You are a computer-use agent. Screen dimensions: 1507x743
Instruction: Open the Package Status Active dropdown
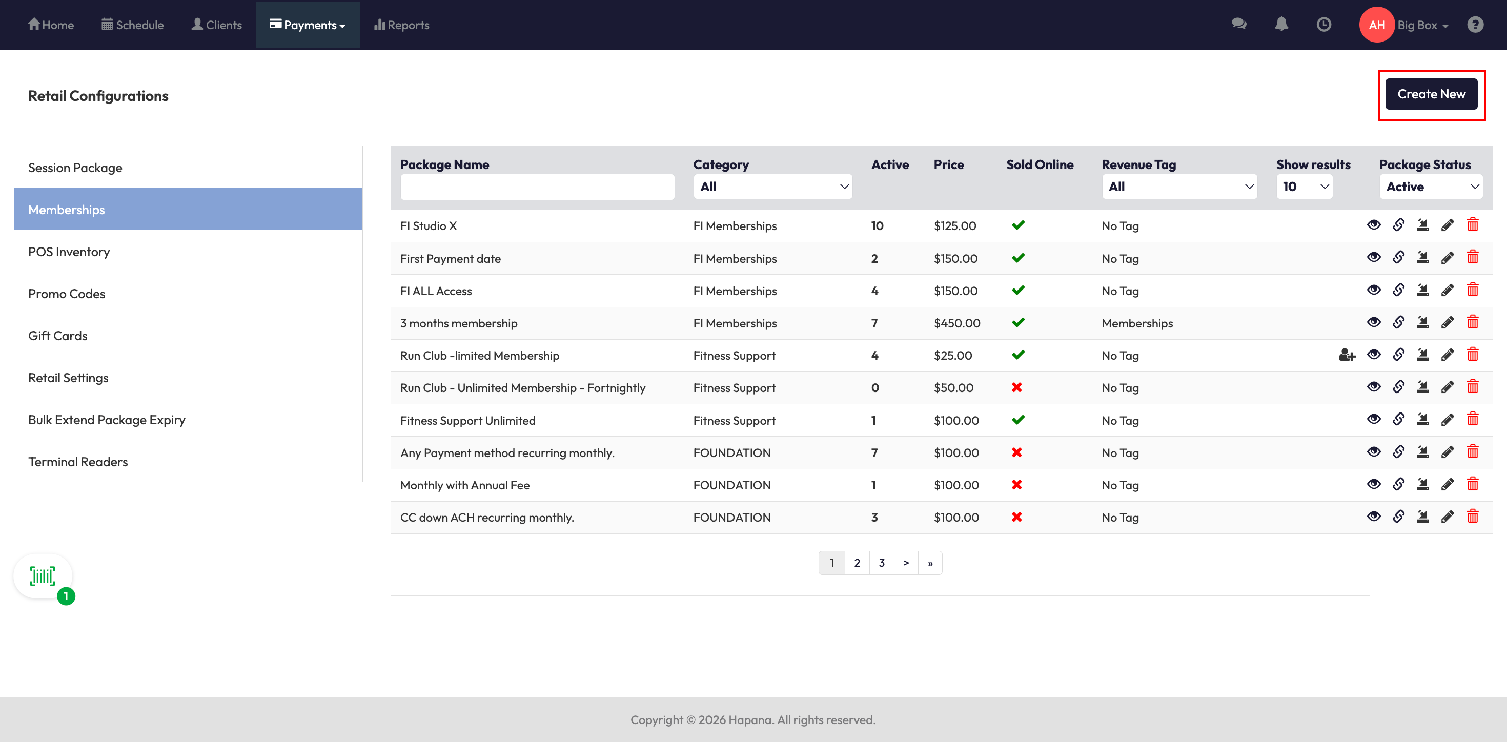click(1430, 187)
